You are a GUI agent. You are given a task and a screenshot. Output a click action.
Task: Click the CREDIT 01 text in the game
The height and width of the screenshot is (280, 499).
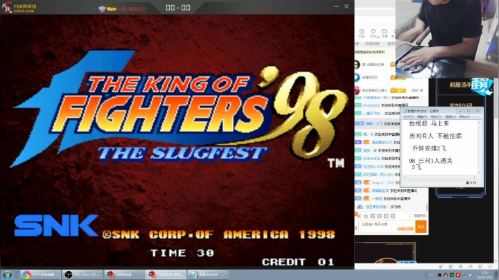pyautogui.click(x=298, y=262)
